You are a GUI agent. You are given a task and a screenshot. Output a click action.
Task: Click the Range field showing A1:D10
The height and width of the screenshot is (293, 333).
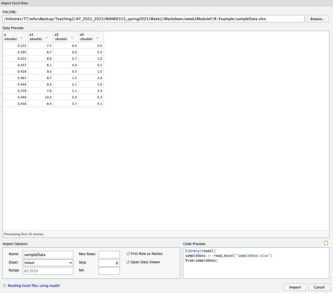coord(48,271)
